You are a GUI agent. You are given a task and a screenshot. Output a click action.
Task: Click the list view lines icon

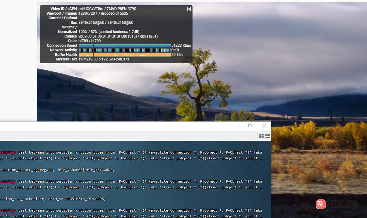[x=268, y=136]
